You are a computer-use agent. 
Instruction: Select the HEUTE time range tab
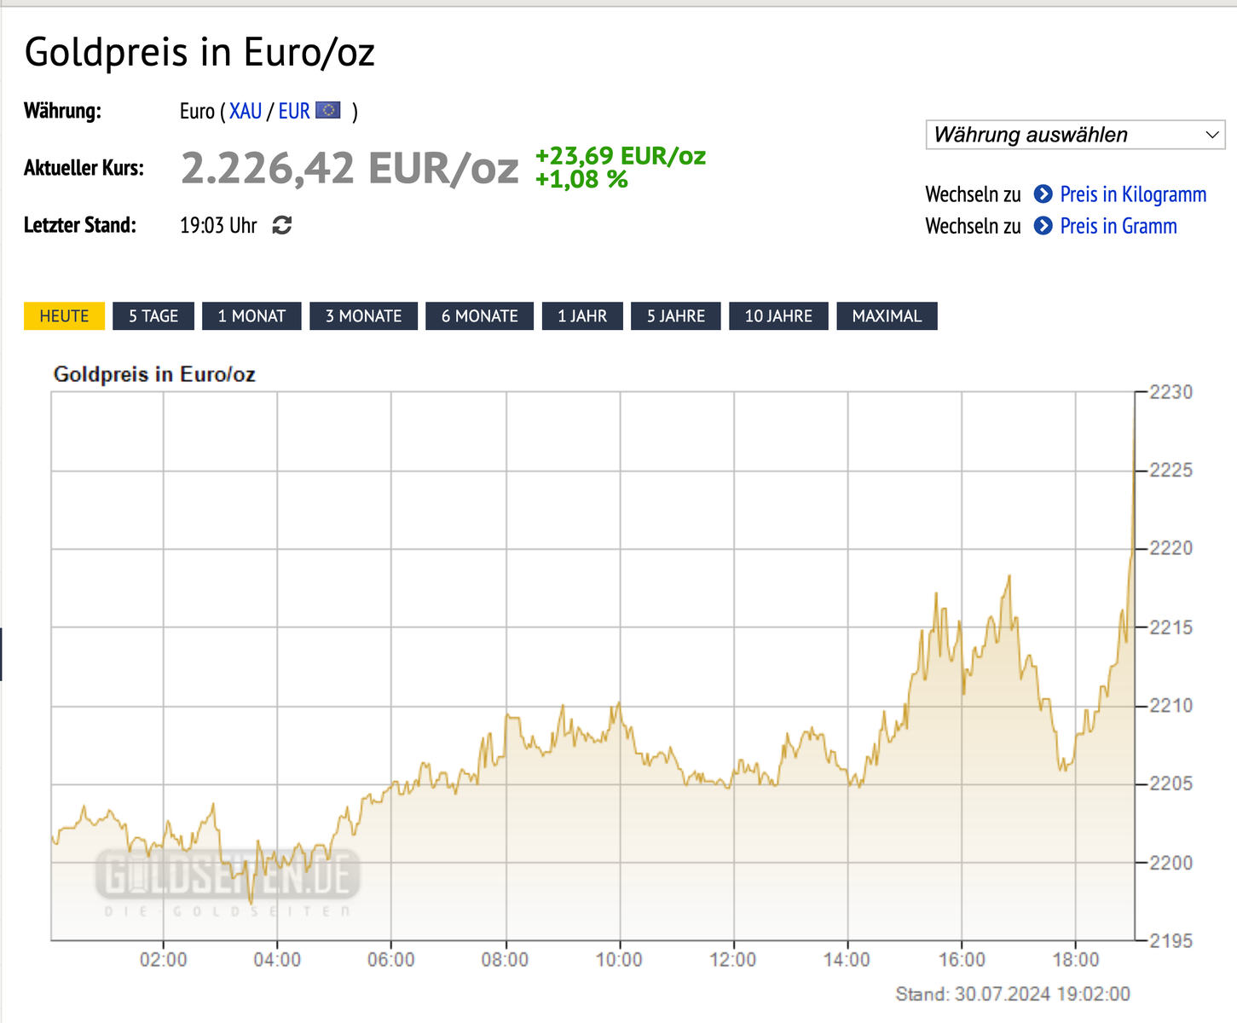64,316
